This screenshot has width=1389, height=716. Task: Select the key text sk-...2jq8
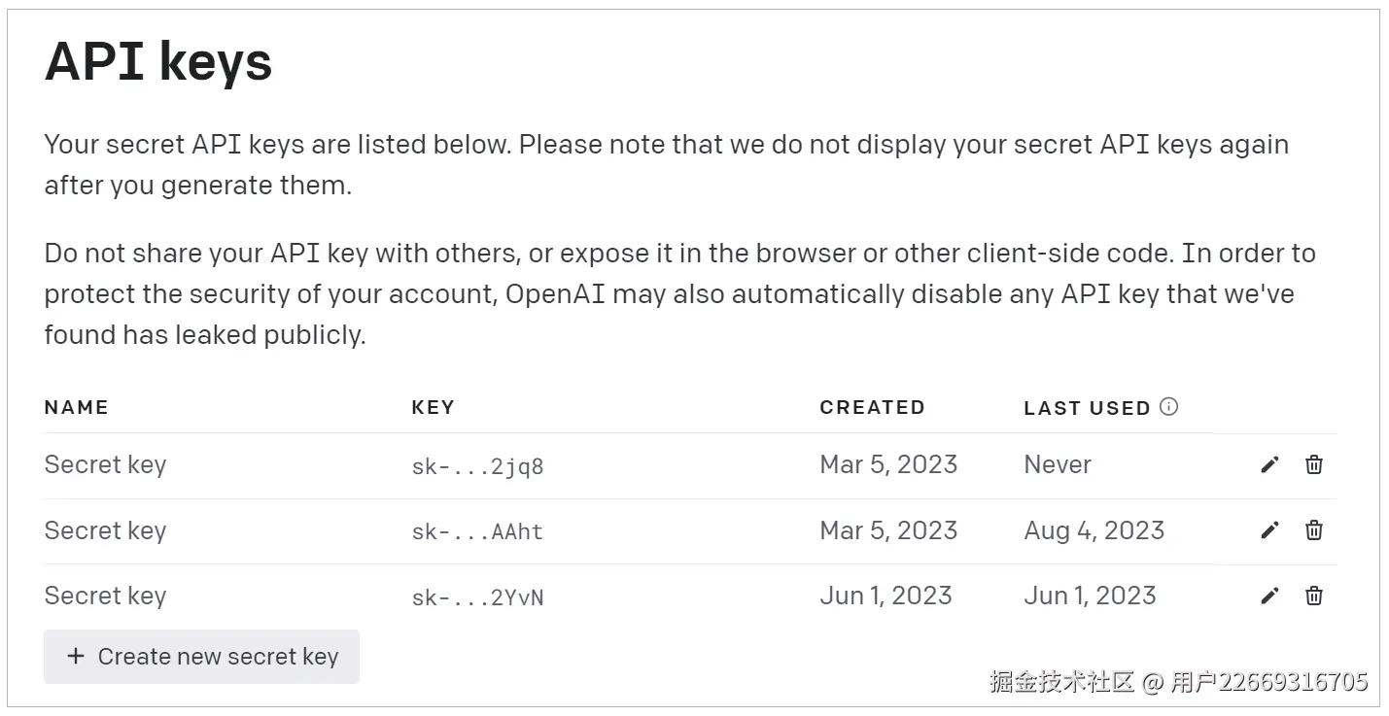[477, 466]
